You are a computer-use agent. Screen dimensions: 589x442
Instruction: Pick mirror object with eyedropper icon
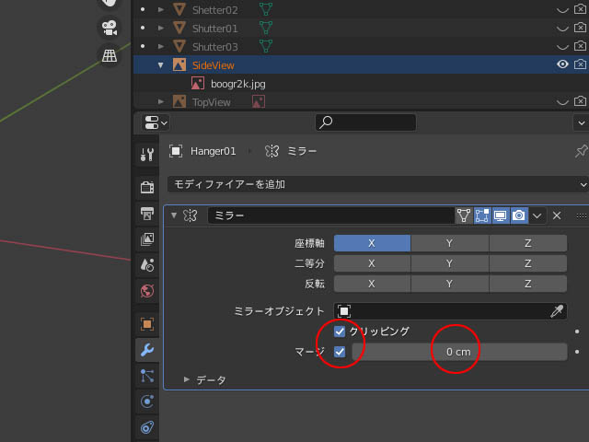point(556,311)
